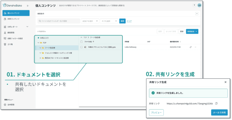This screenshot has width=232, height=120.
Task: Expand the 西日本ブロードキャスト放送様 folder chevron
Action: coord(40,58)
